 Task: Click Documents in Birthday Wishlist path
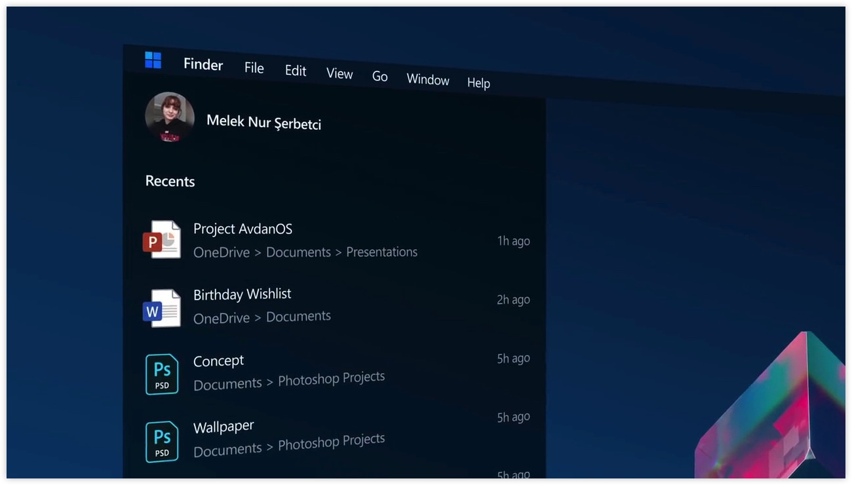pyautogui.click(x=298, y=317)
